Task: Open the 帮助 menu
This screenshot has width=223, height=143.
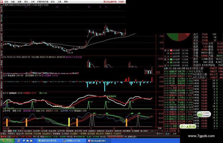Action: click(x=66, y=2)
